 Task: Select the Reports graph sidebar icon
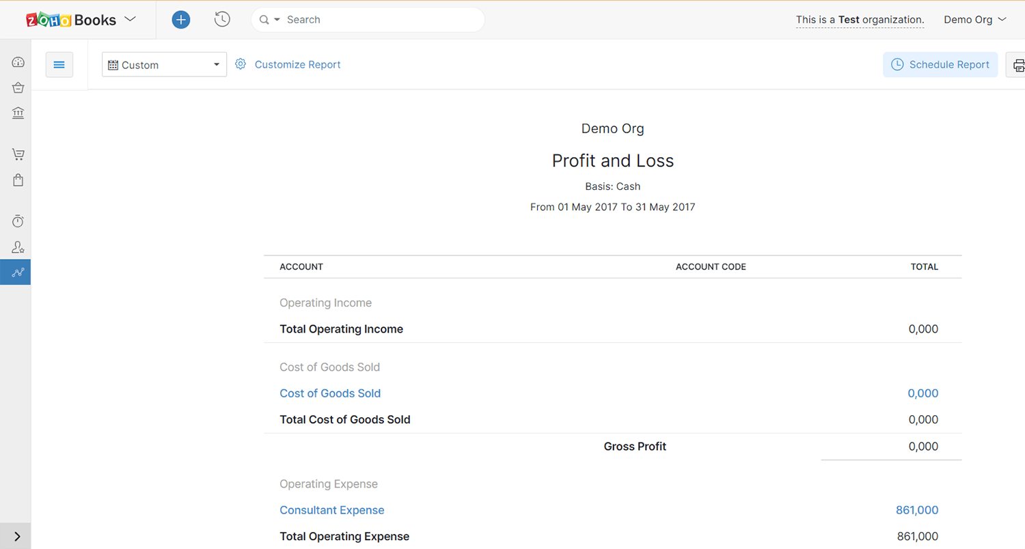pyautogui.click(x=16, y=272)
